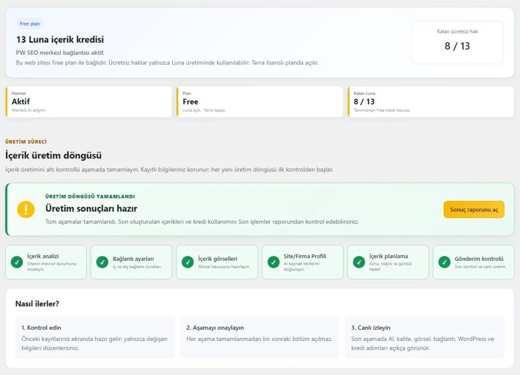Viewport: 520px width, 375px height.
Task: Click the Site/Firma Profili green checkmark icon
Action: tap(274, 262)
